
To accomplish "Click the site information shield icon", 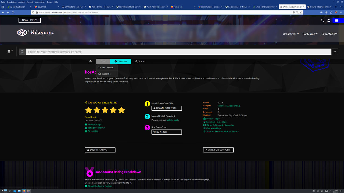I will click(x=33, y=12).
